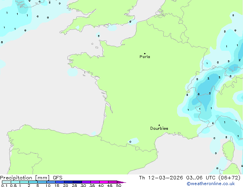Click the forecast time 03..06 UTC
Screen dimensions: 243x187
[201, 178]
